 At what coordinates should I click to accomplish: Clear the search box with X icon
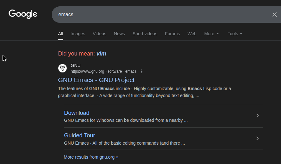274,15
